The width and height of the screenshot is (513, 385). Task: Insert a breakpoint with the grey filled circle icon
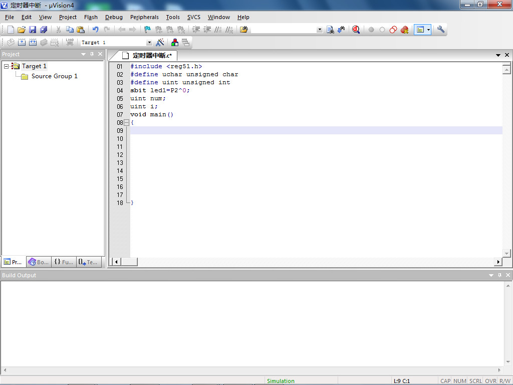click(x=371, y=30)
